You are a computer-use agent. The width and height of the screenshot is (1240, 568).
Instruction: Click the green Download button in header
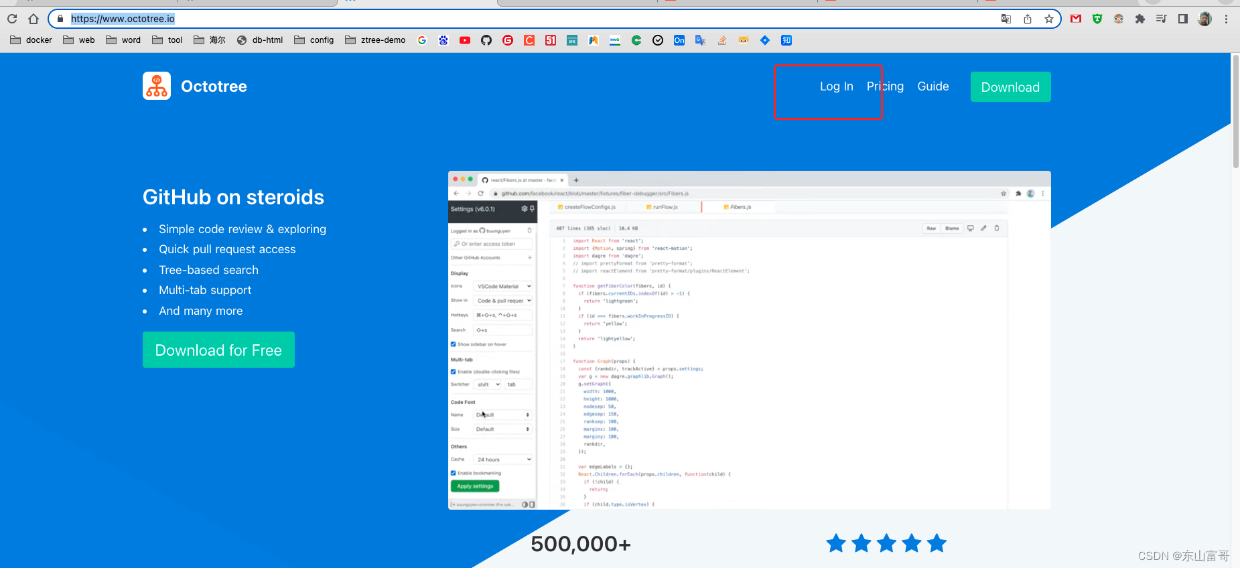tap(1010, 87)
